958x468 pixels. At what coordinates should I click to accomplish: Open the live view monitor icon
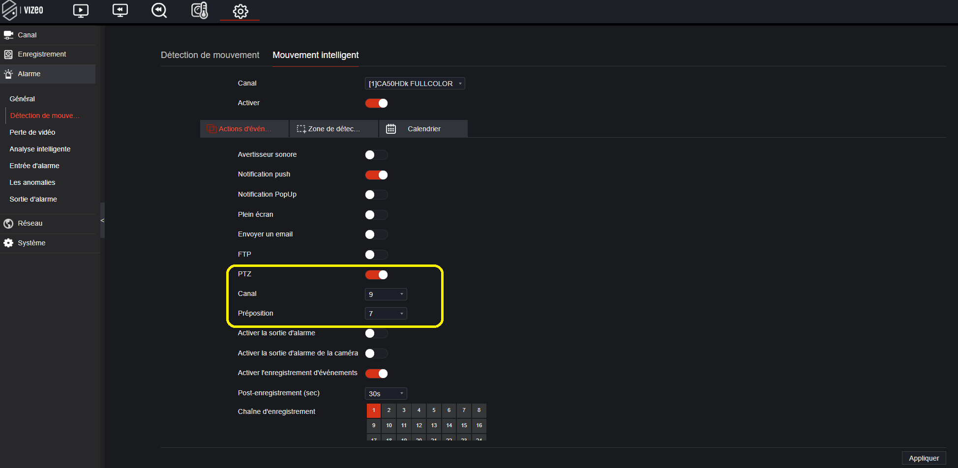81,11
